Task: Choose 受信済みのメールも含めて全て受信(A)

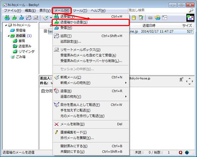Action: pyautogui.click(x=91, y=55)
